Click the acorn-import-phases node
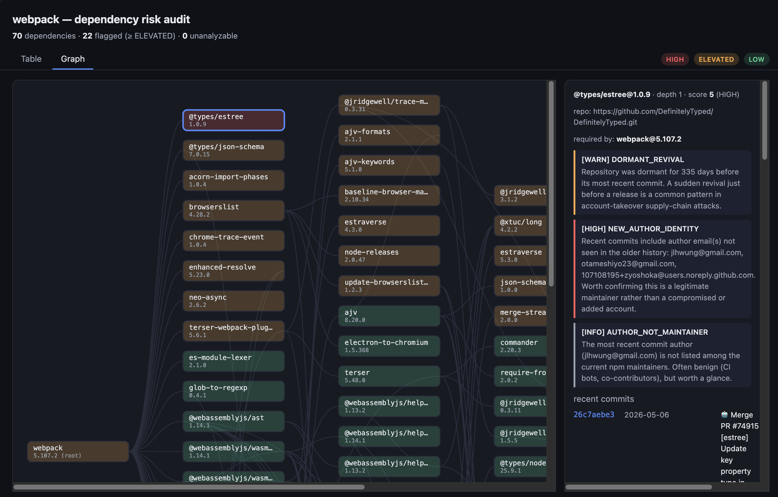Image resolution: width=778 pixels, height=497 pixels. coord(234,180)
